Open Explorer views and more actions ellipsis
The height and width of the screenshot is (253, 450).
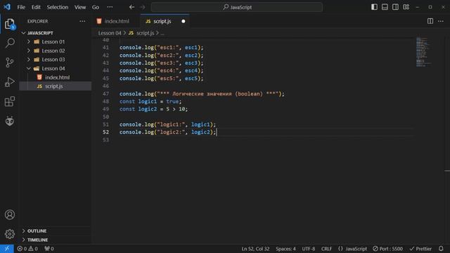(82, 21)
